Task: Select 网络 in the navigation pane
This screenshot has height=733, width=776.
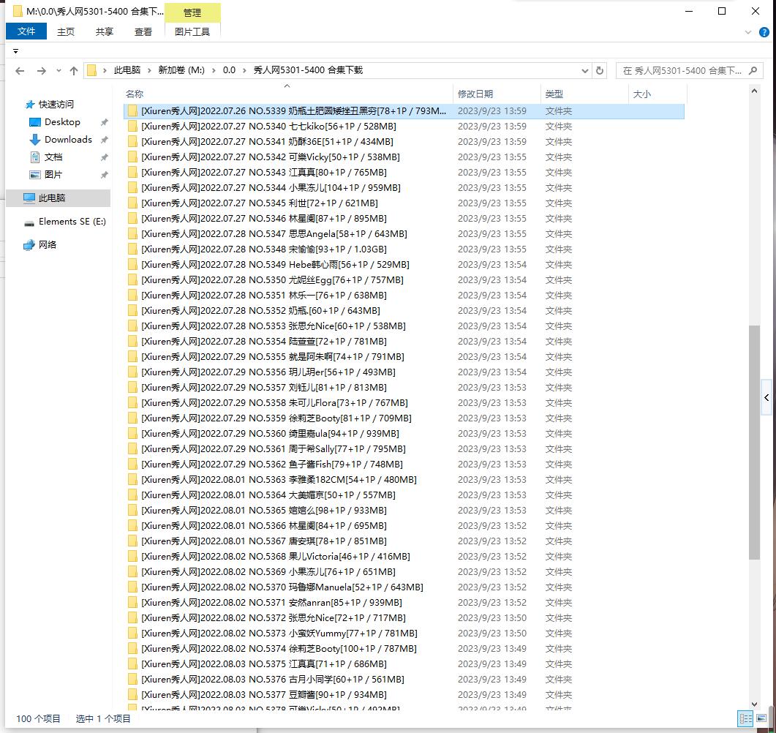Action: click(48, 245)
